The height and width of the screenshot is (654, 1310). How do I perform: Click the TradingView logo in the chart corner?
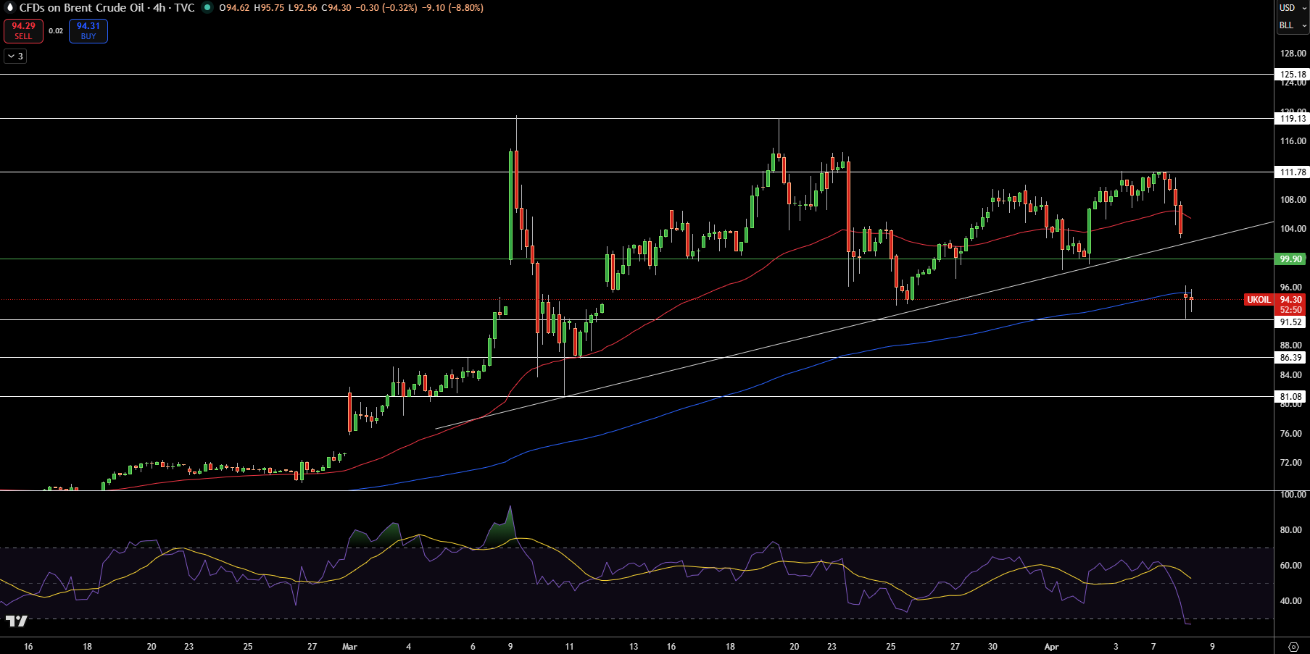(16, 621)
